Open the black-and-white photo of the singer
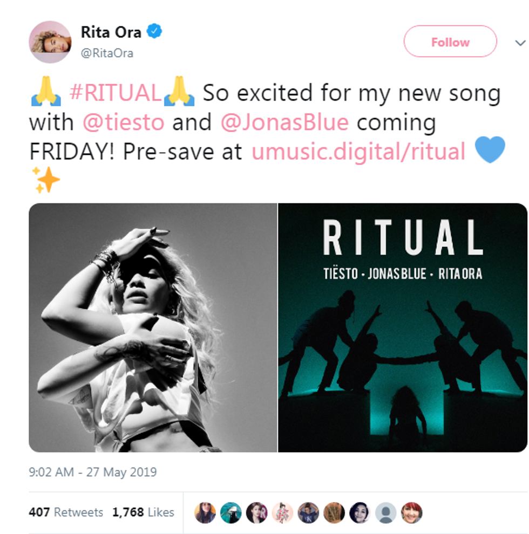 153,327
